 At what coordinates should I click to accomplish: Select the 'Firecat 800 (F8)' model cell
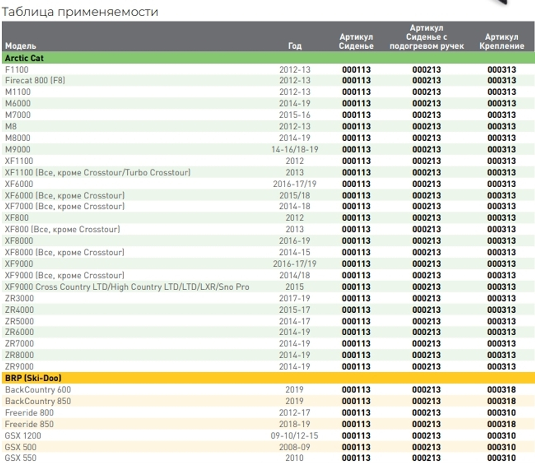(x=35, y=80)
